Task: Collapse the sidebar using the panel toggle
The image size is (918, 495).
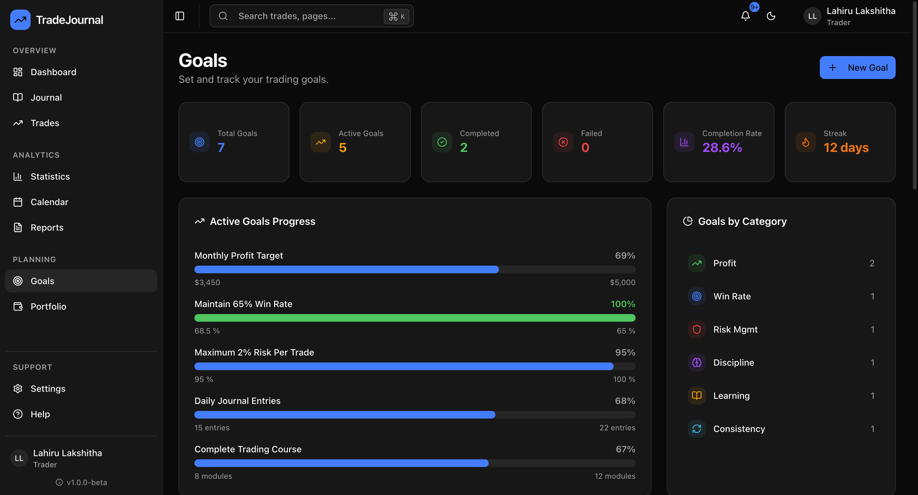Action: (x=179, y=16)
